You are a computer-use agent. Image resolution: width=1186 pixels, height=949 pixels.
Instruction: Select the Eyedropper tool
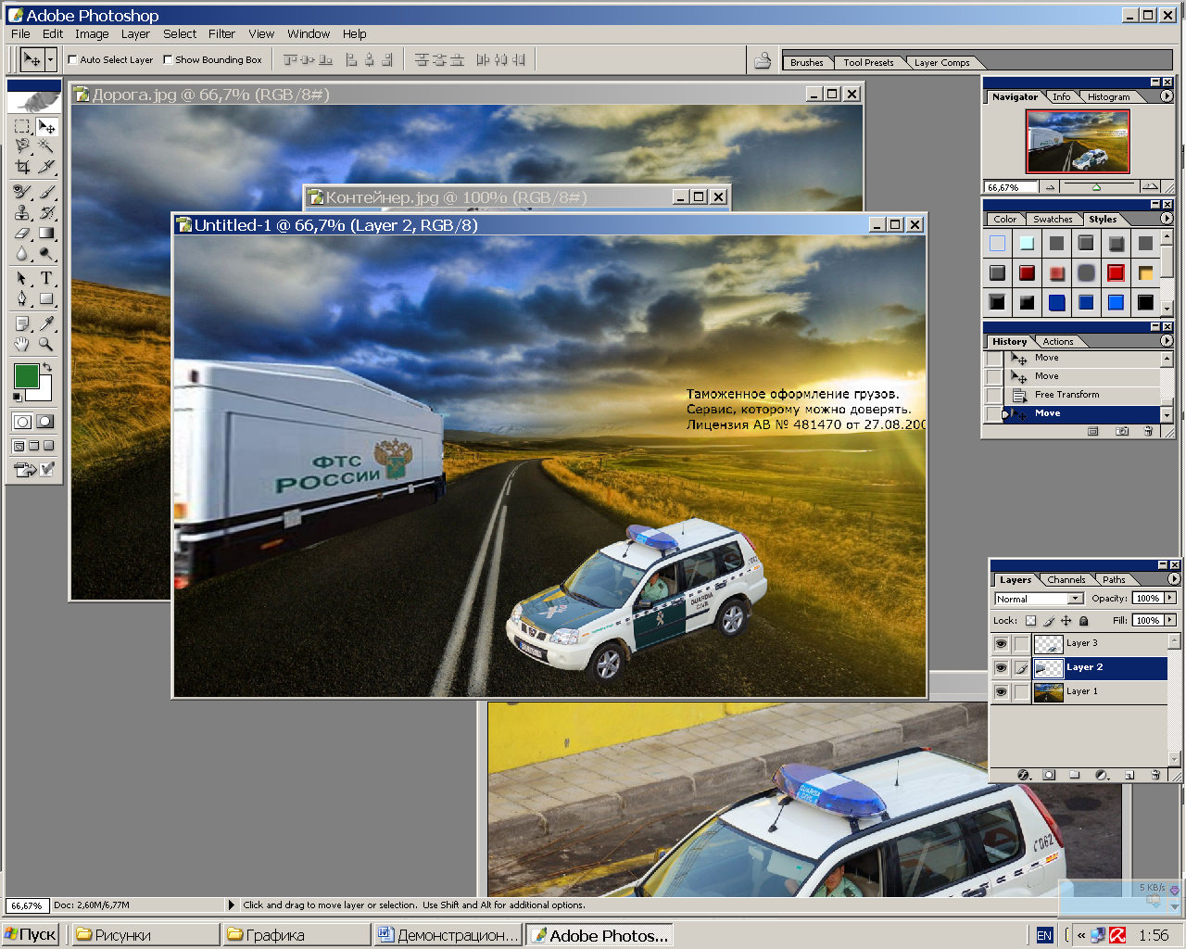[x=46, y=323]
